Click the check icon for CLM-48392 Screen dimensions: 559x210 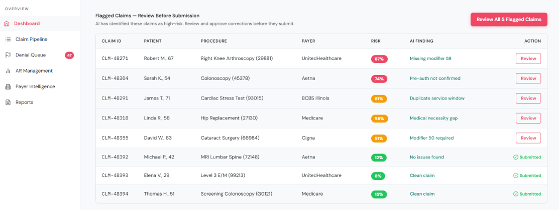515,157
